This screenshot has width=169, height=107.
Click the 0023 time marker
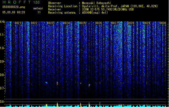click(x=50, y=23)
